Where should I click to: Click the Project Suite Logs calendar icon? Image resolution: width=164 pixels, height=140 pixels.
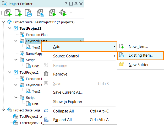click(9, 110)
